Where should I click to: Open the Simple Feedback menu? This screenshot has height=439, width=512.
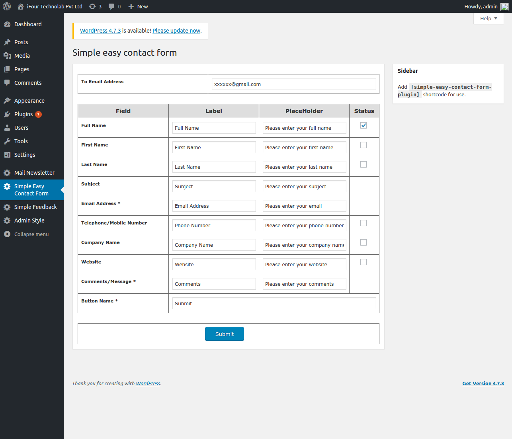click(x=32, y=207)
